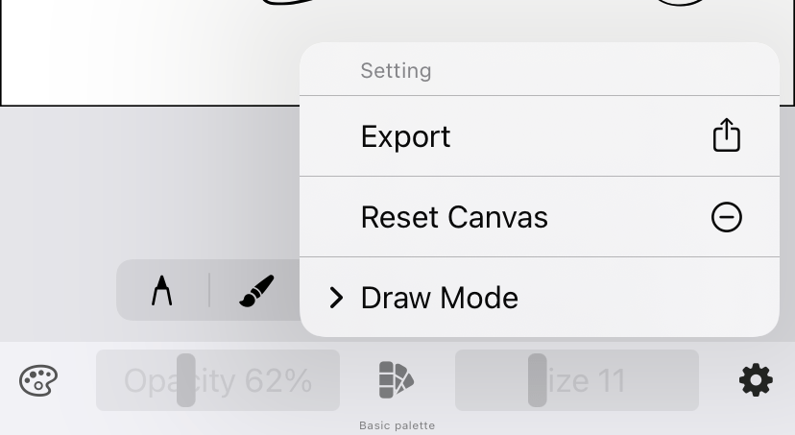The width and height of the screenshot is (795, 435).
Task: Click the Size 11 slider track
Action: [624, 381]
